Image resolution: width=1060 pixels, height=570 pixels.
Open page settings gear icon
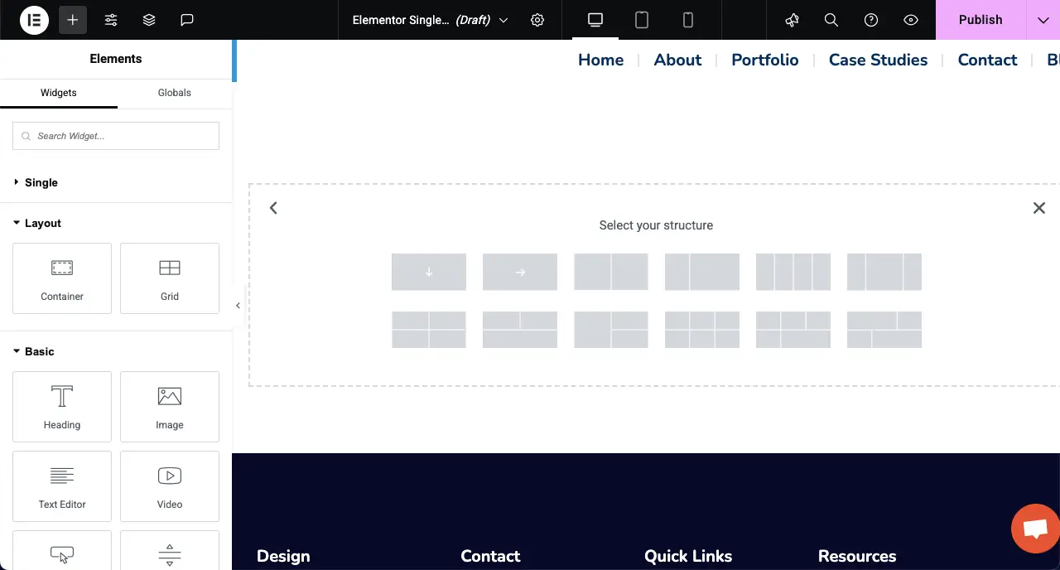[537, 20]
